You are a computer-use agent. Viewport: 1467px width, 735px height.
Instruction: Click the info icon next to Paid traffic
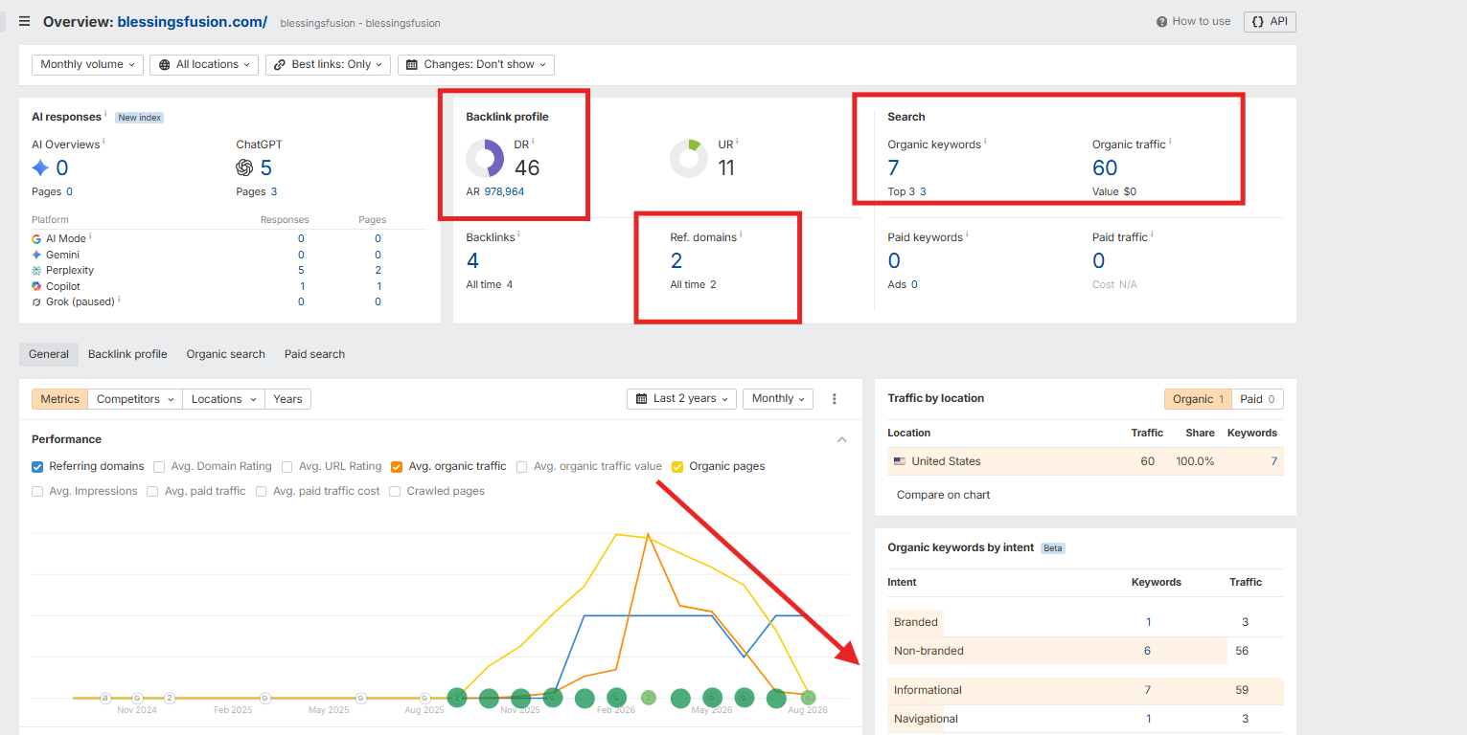pos(1152,235)
